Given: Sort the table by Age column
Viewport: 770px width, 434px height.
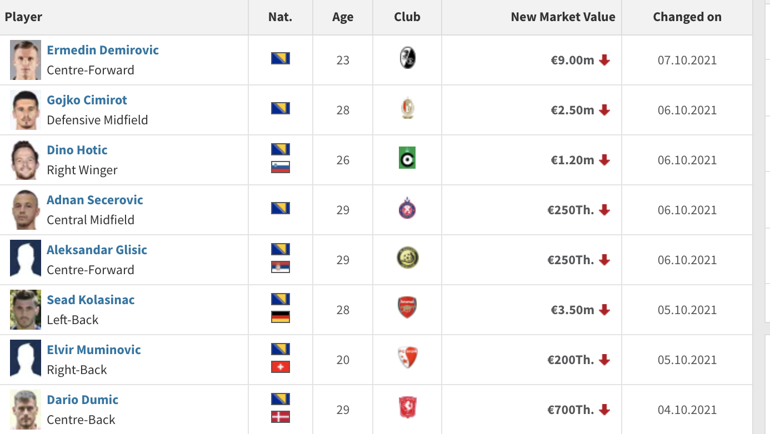Looking at the screenshot, I should [x=343, y=17].
